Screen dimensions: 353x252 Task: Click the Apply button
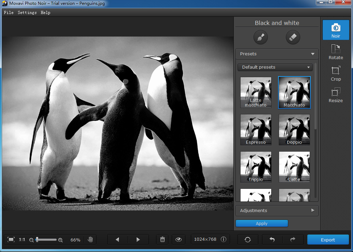[262, 223]
